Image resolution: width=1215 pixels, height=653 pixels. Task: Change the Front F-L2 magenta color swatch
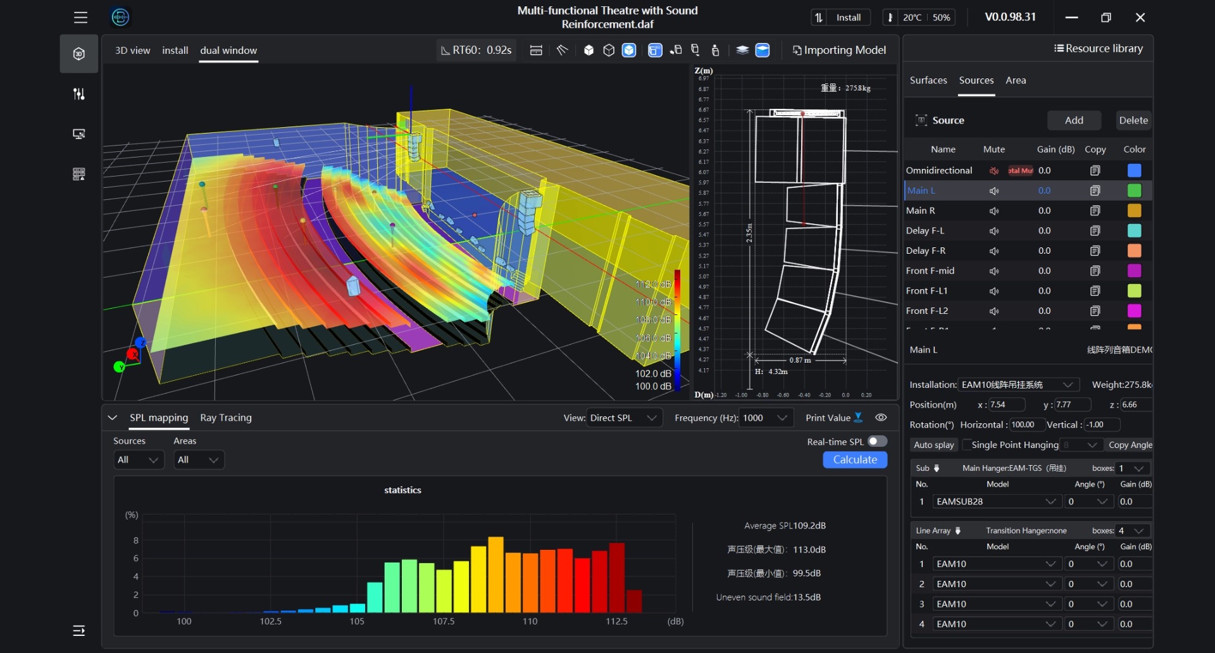[x=1135, y=311]
